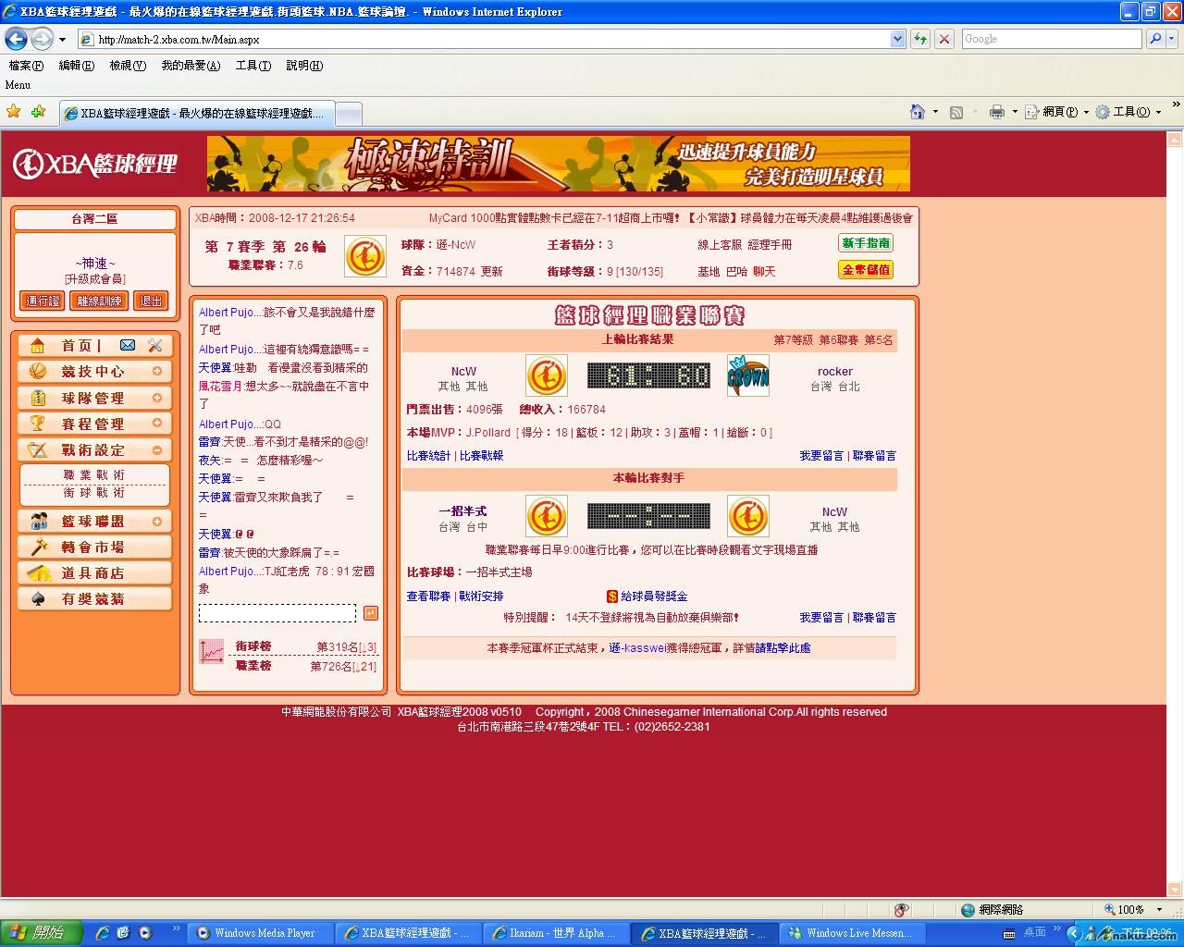
Task: Click the team logo beside 第7賽季 info
Action: tap(365, 256)
